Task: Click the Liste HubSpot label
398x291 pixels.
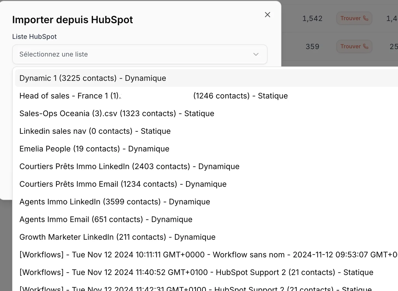Action: (34, 37)
